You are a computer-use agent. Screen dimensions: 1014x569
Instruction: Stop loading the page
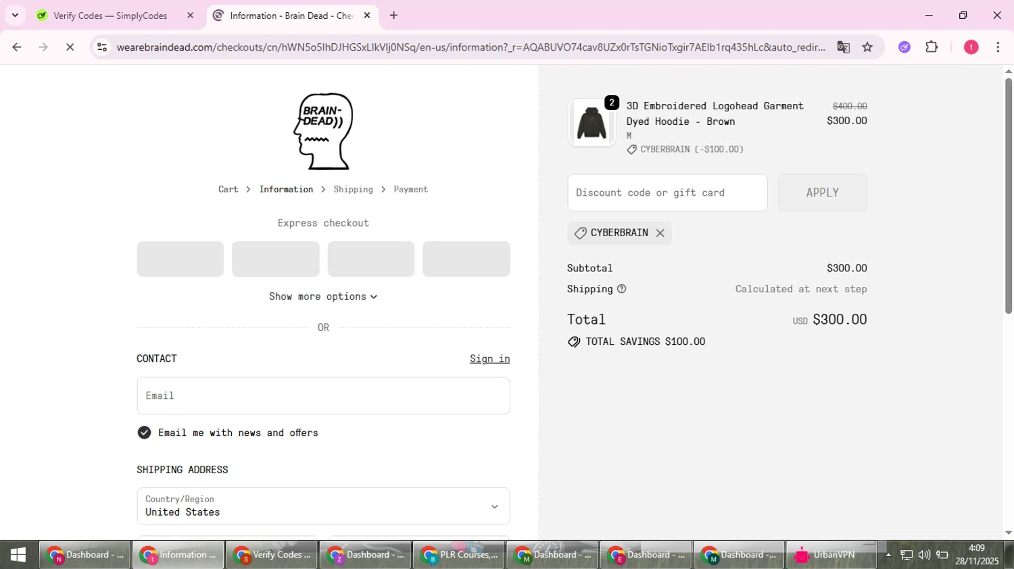70,47
